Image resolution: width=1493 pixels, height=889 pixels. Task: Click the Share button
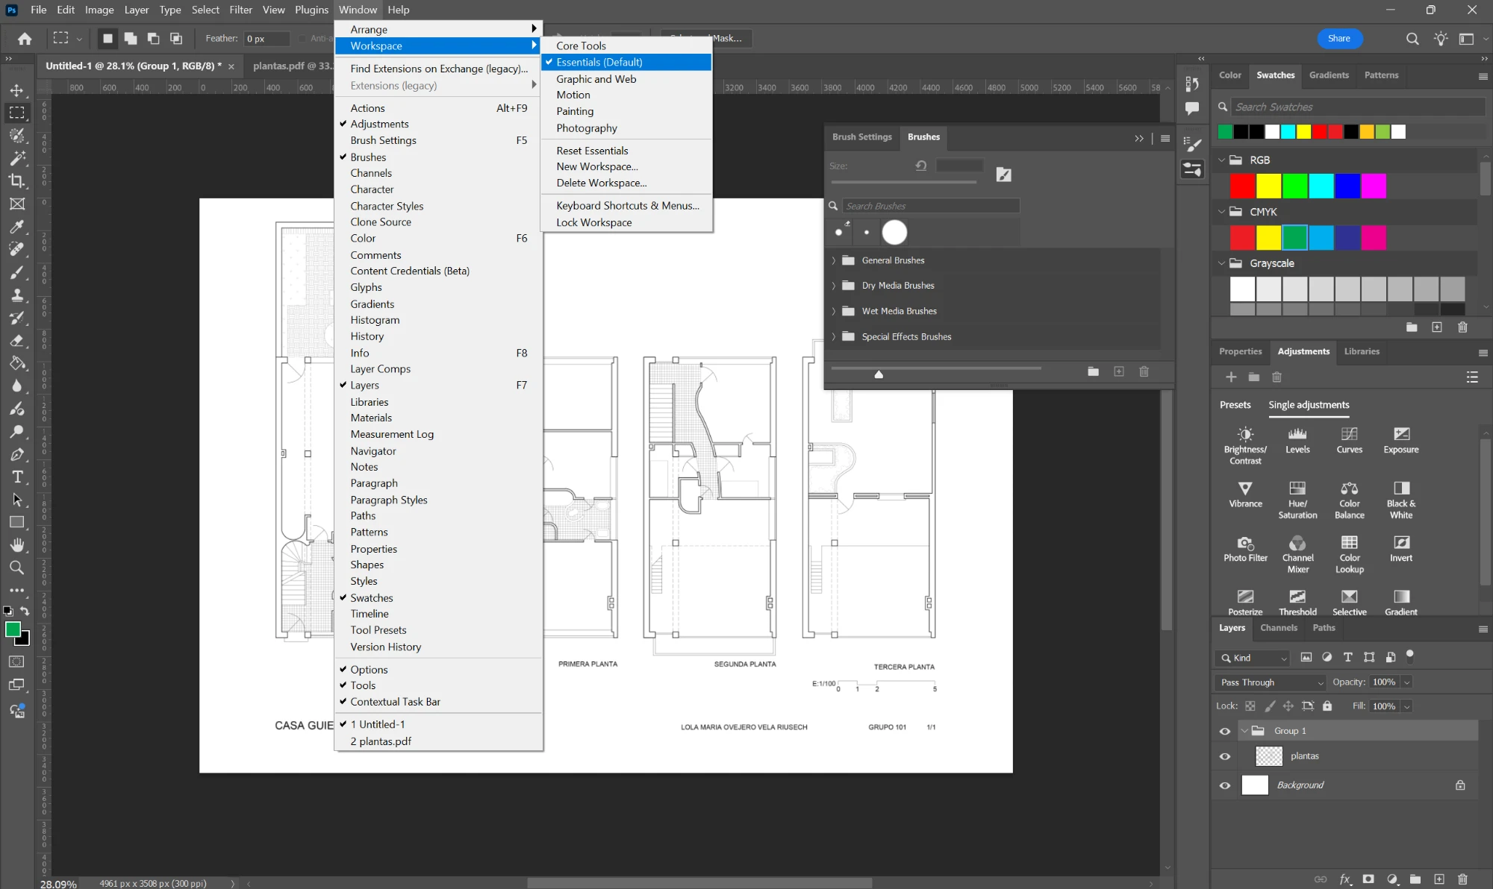pos(1339,38)
